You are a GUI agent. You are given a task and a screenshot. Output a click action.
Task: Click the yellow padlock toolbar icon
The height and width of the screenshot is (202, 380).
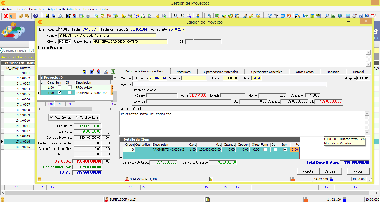click(x=157, y=16)
